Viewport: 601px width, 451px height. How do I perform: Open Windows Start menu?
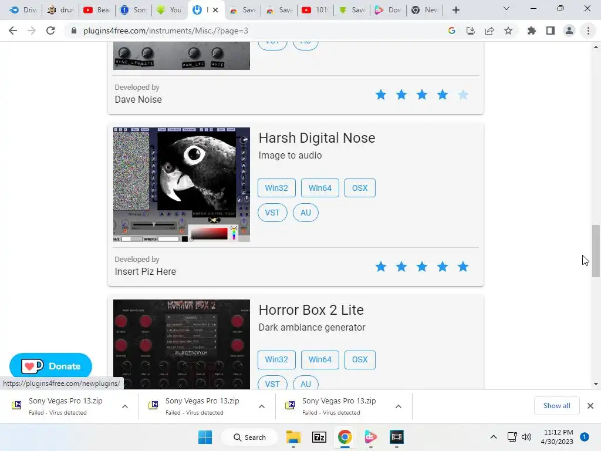pyautogui.click(x=205, y=437)
